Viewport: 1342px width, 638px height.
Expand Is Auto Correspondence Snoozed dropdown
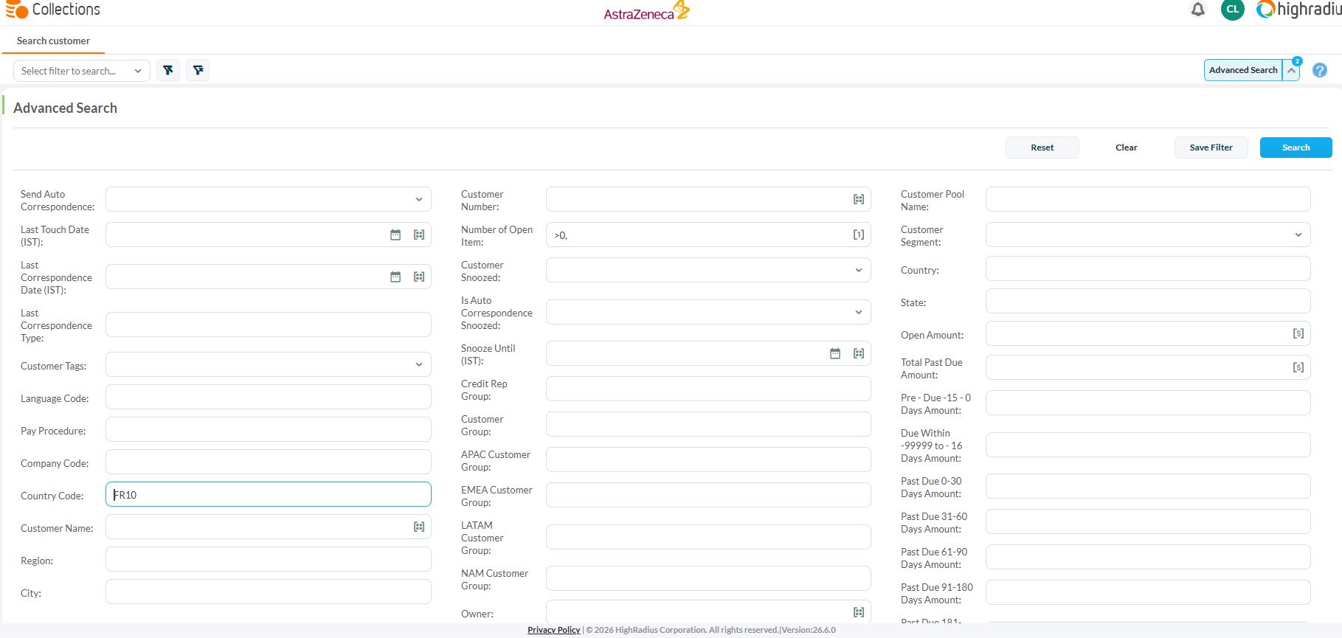[x=859, y=312]
